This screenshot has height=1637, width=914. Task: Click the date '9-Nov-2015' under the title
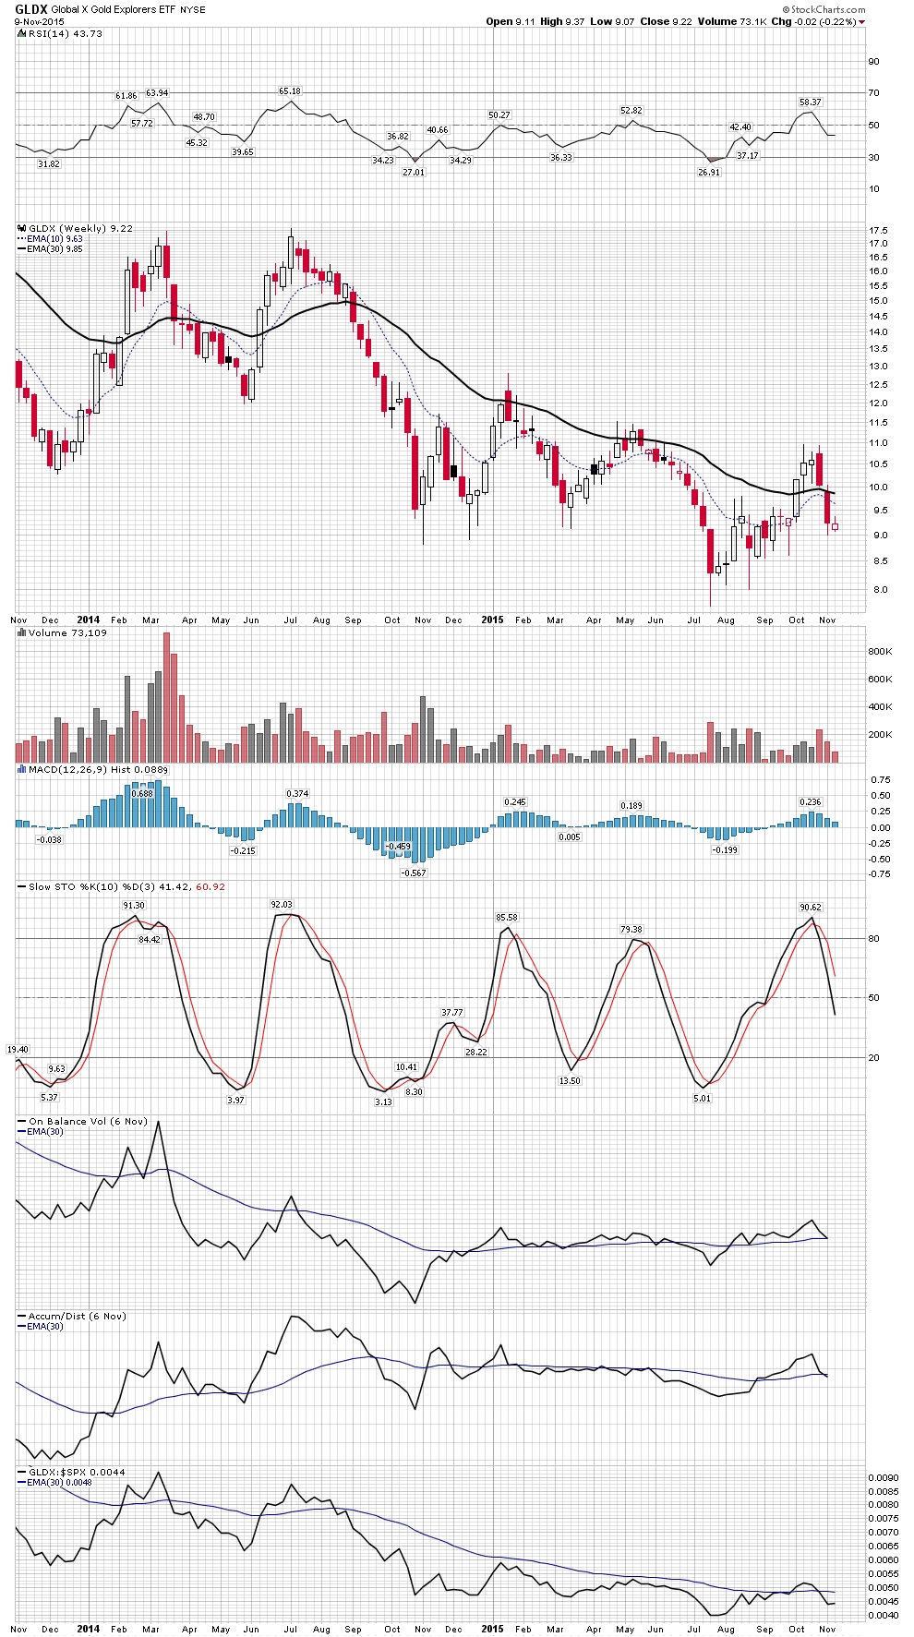(39, 21)
